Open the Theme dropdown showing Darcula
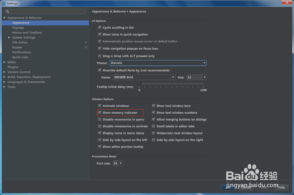294x195 pixels. coord(158,63)
